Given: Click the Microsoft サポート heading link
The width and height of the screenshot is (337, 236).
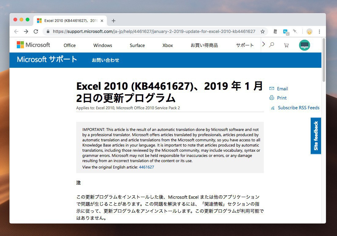Looking at the screenshot, I should 47,59.
